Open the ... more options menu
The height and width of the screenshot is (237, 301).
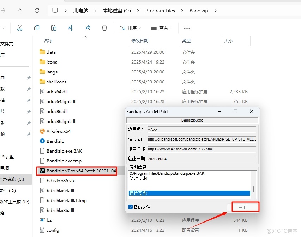point(187,28)
